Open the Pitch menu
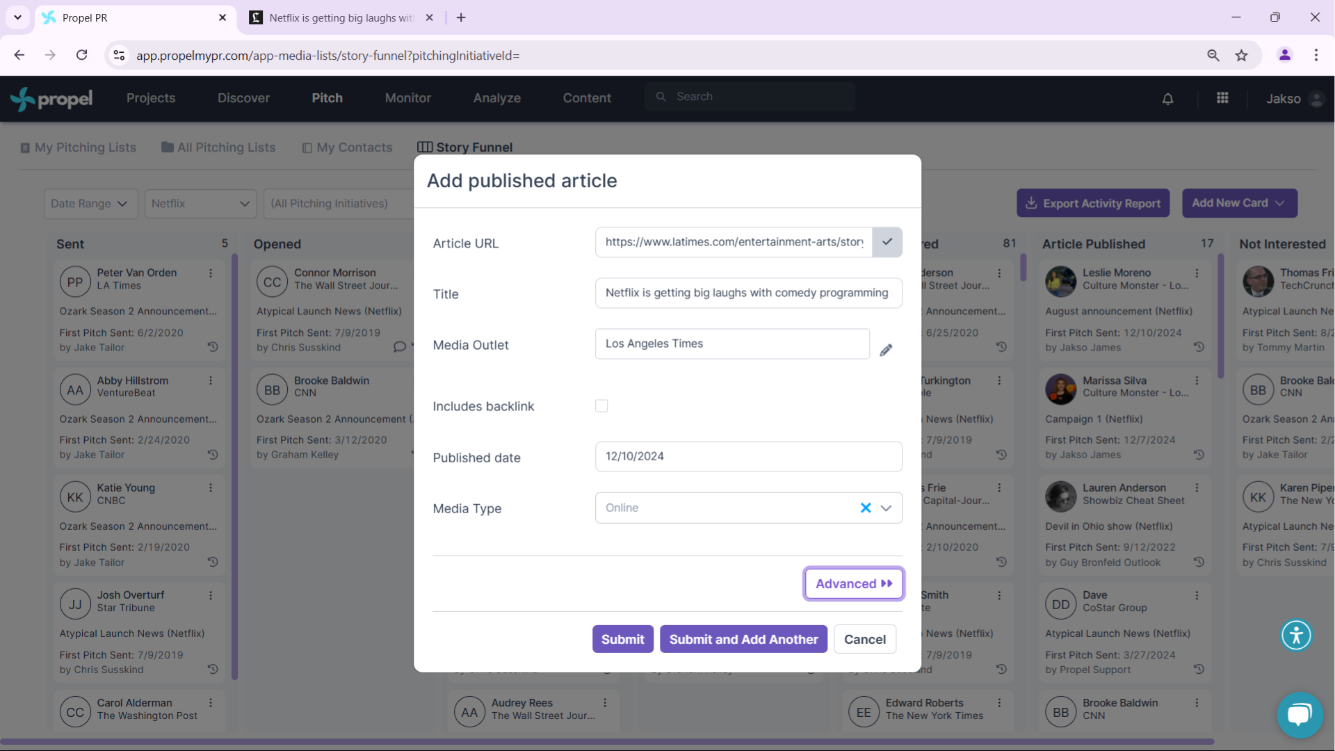Screen dimensions: 1335x751 pyautogui.click(x=327, y=98)
